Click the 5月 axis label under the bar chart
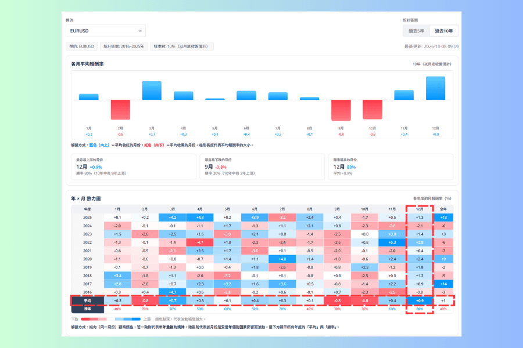The width and height of the screenshot is (523, 348). 215,128
